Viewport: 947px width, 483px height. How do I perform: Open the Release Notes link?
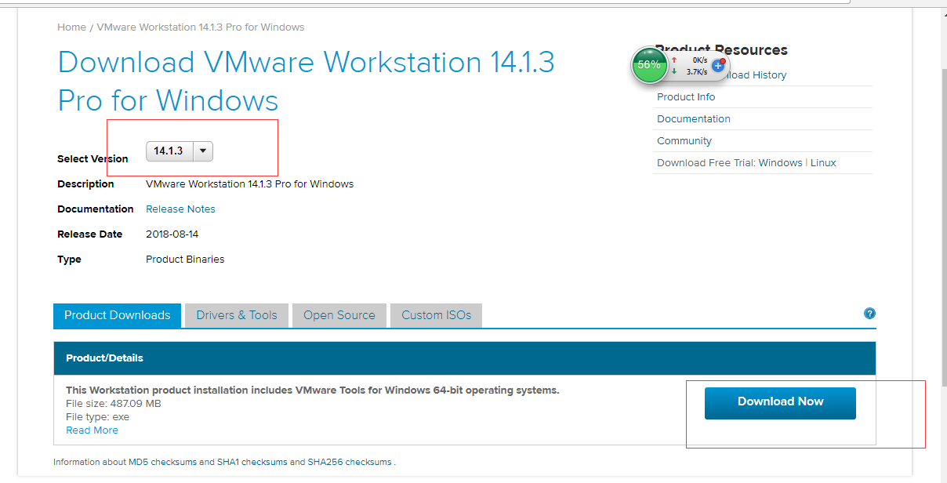pos(180,209)
